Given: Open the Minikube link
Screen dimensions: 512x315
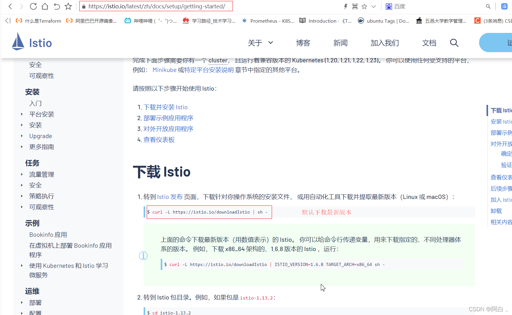Looking at the screenshot, I should (x=164, y=70).
